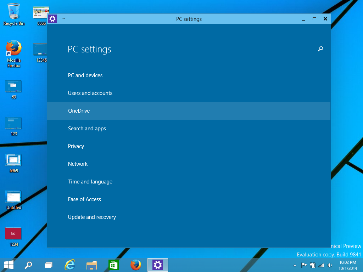The image size is (363, 272).
Task: Select the desktop file named 6969
Action: [14, 163]
